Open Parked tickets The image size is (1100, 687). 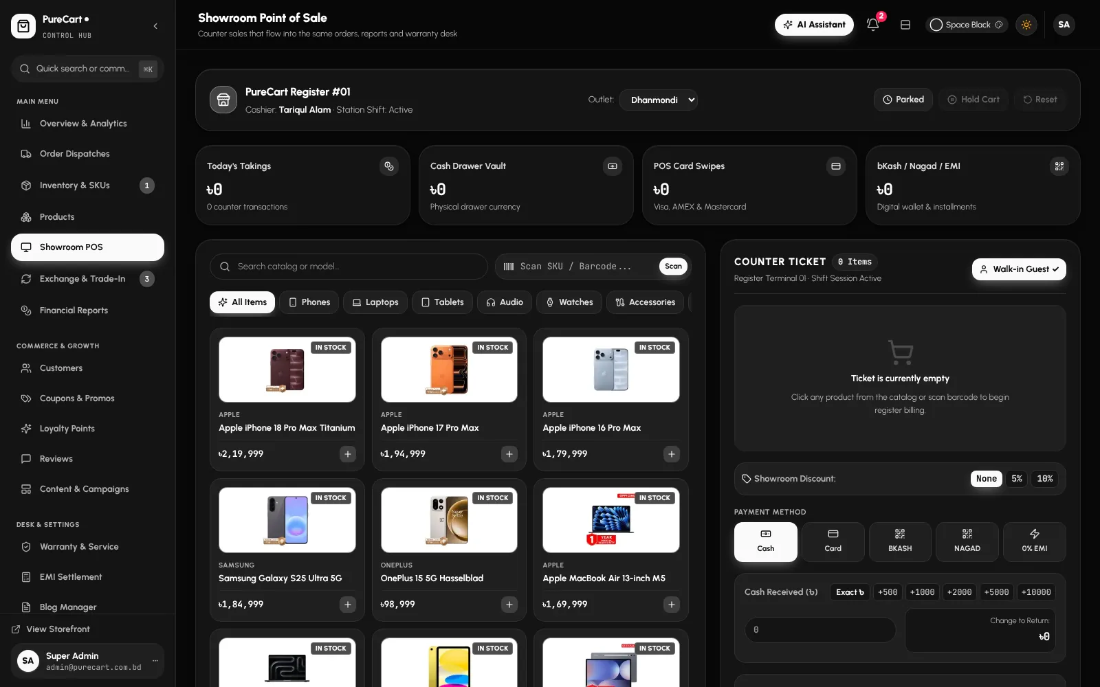coord(903,100)
